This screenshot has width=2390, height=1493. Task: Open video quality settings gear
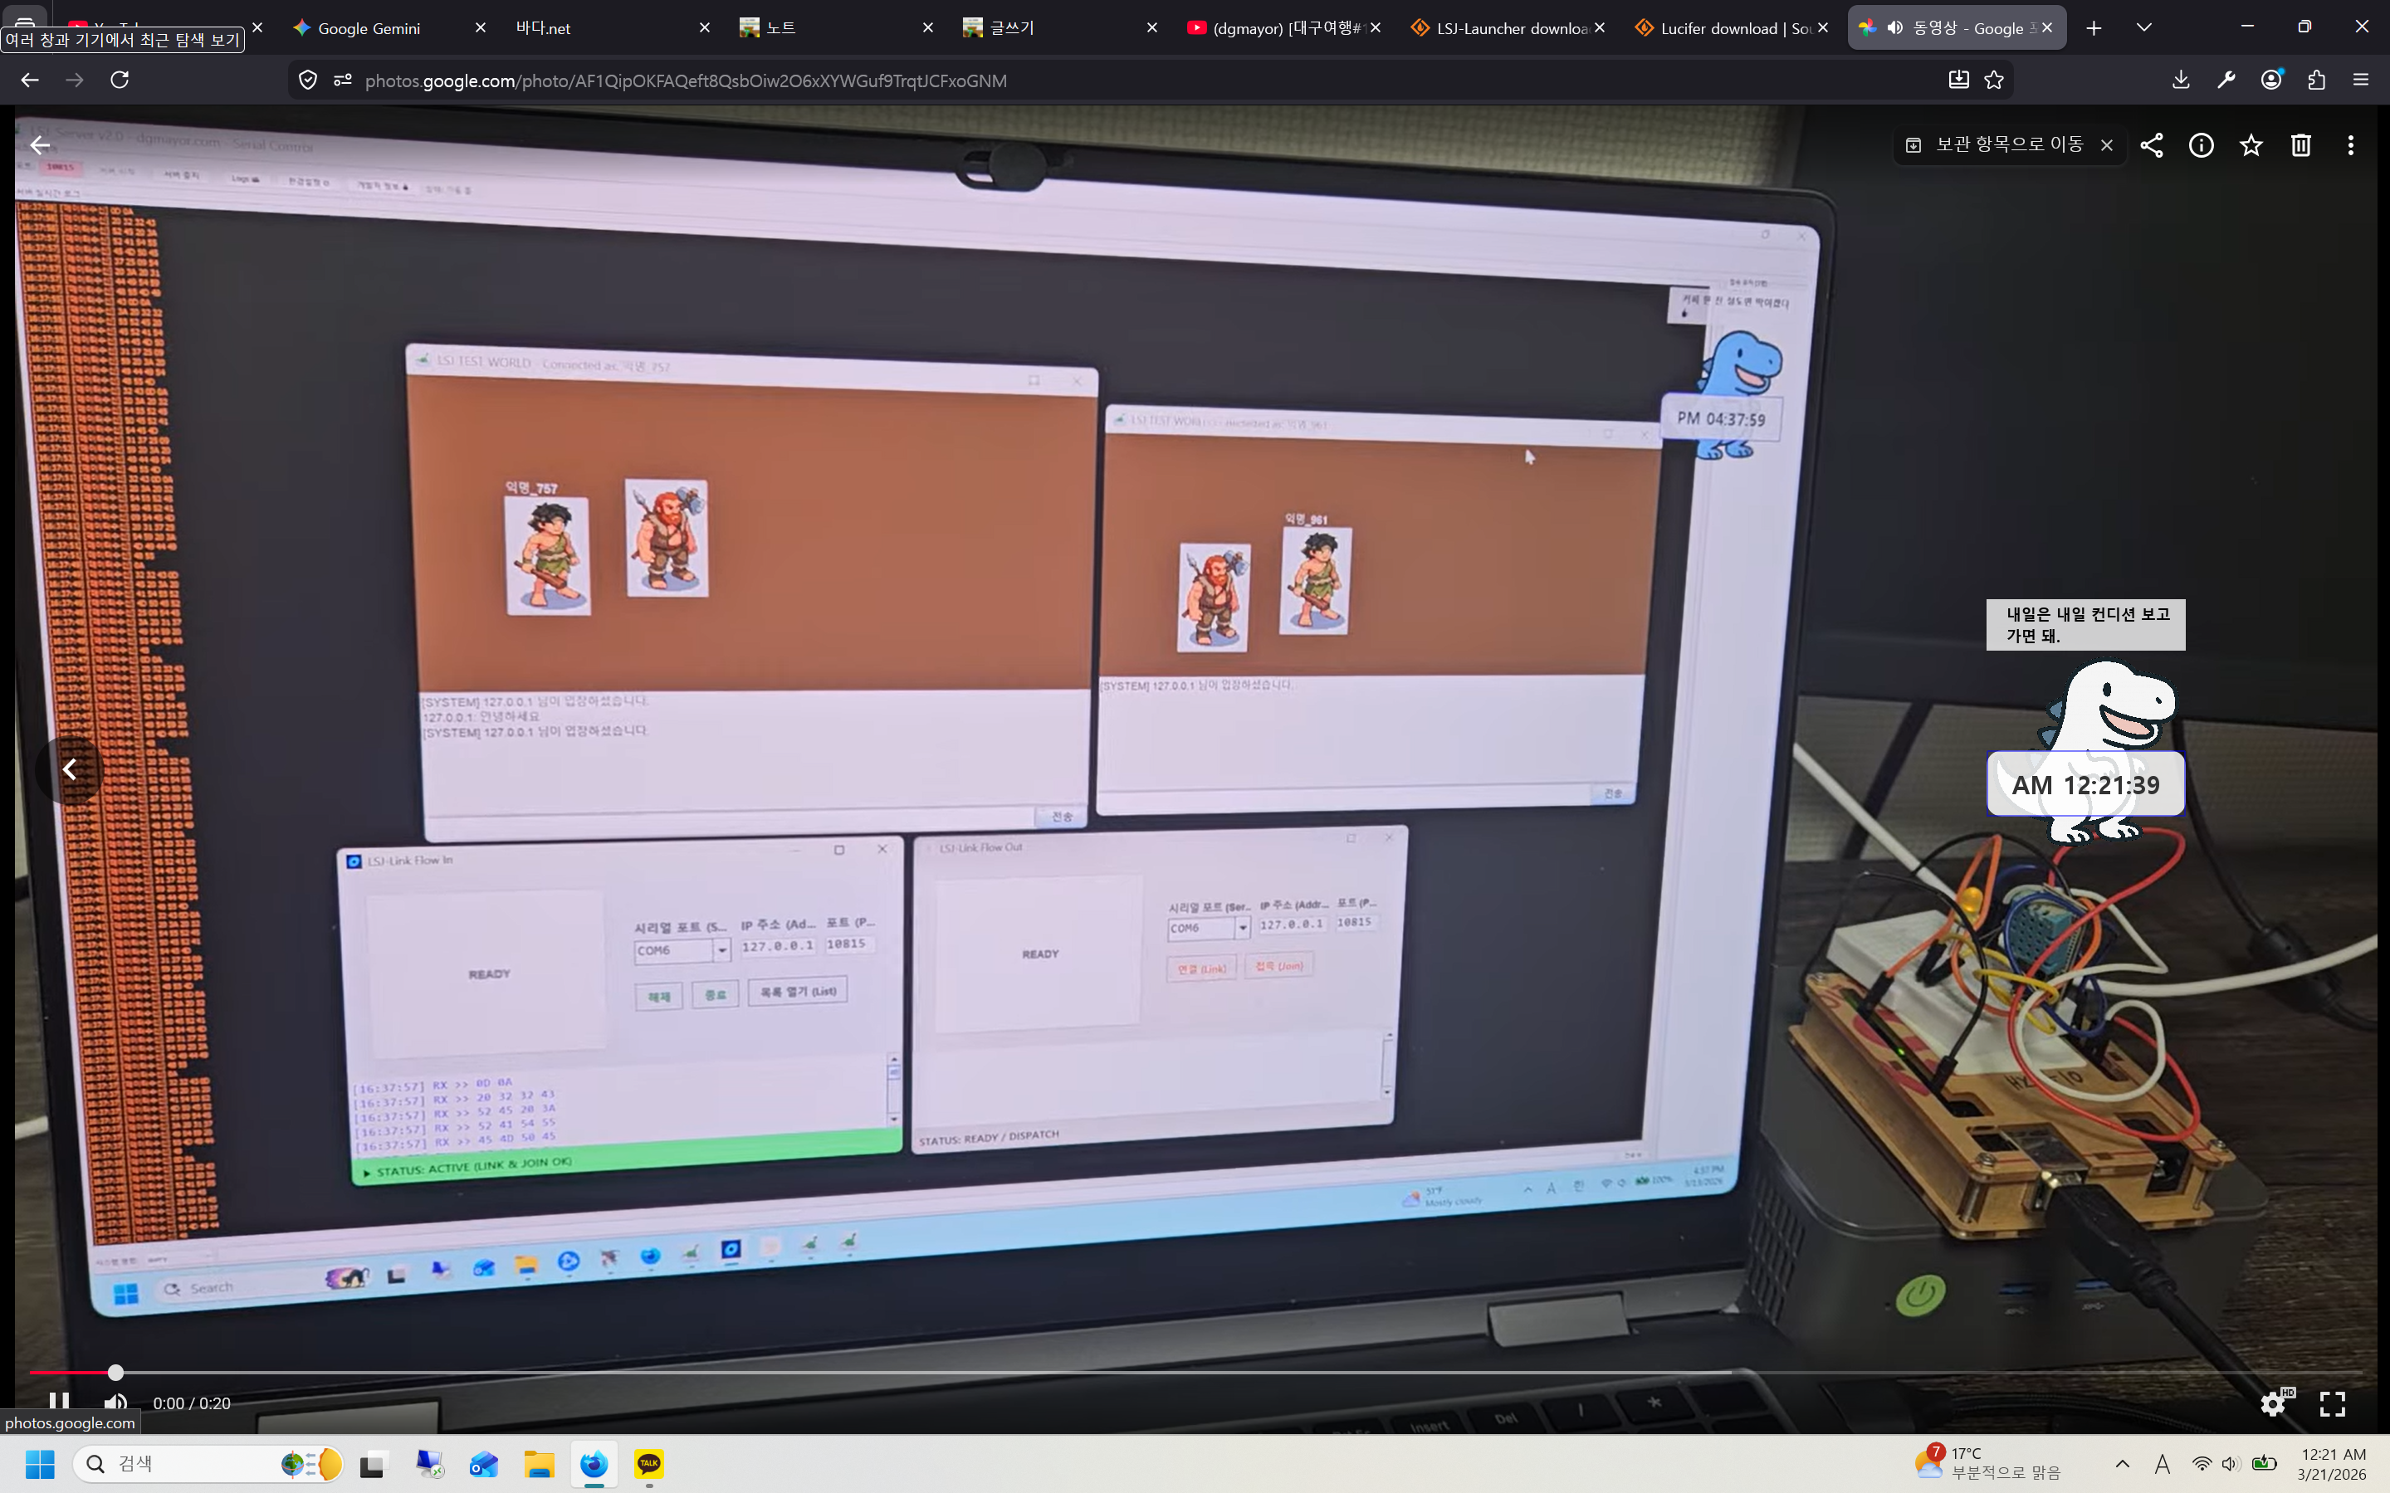click(2274, 1403)
